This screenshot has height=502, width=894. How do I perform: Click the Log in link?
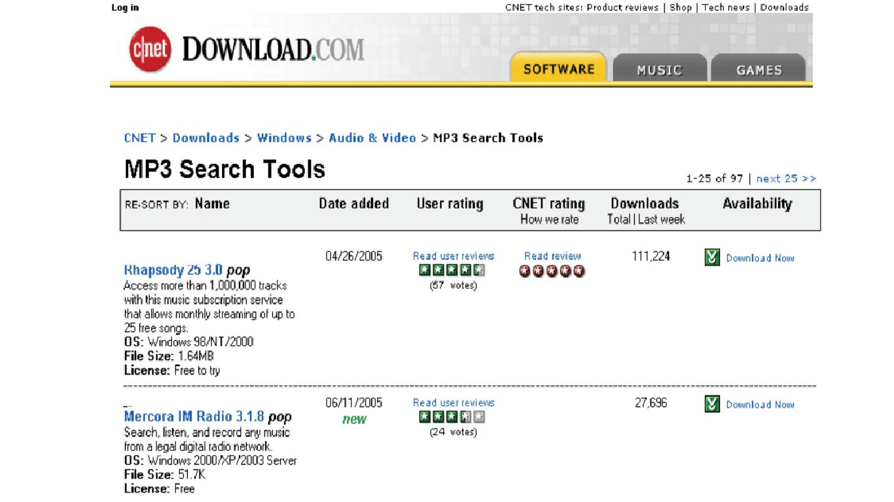tap(125, 8)
